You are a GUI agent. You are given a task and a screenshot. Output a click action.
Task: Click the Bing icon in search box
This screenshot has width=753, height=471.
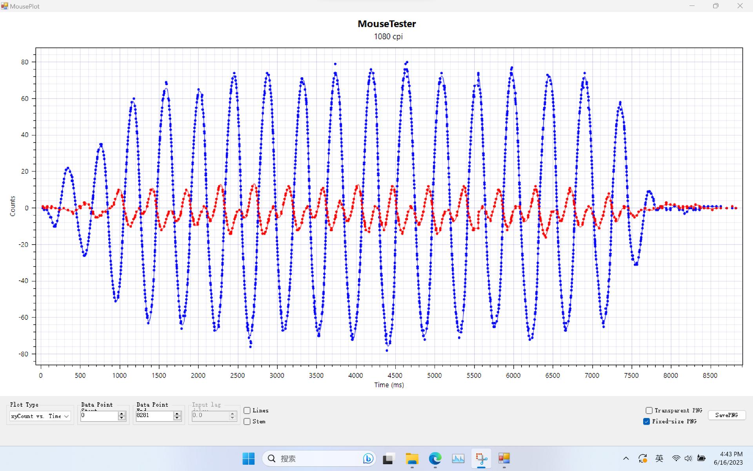[x=368, y=458]
